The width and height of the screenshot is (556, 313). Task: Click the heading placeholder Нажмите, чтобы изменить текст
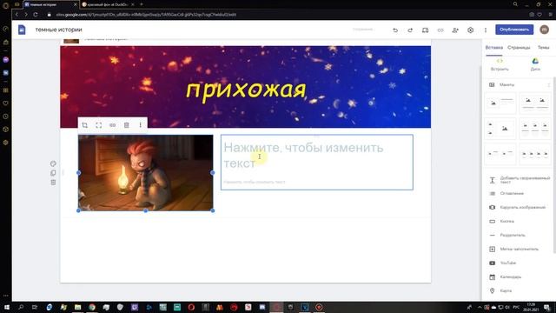[x=303, y=155]
